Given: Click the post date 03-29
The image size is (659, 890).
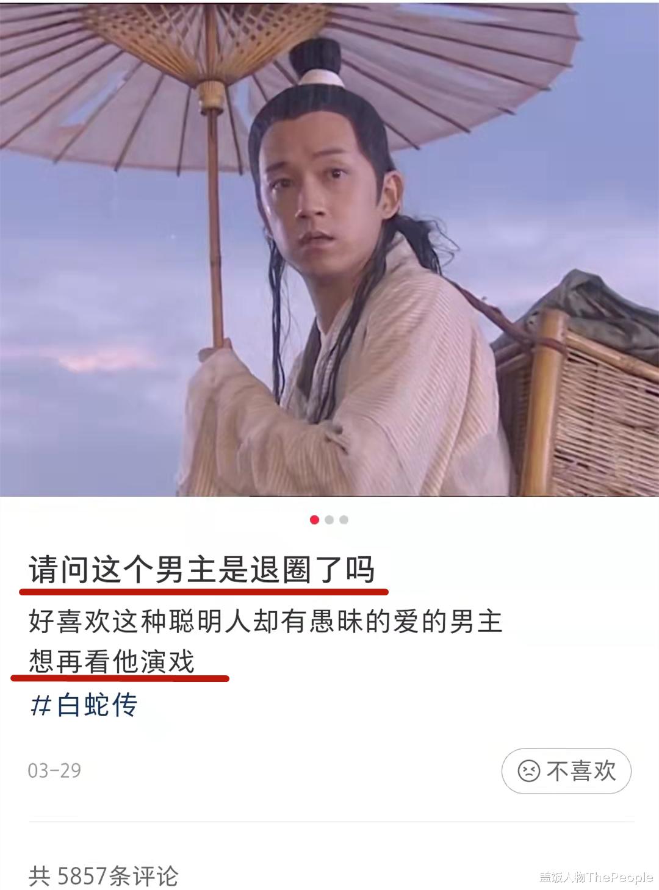Looking at the screenshot, I should pyautogui.click(x=54, y=770).
